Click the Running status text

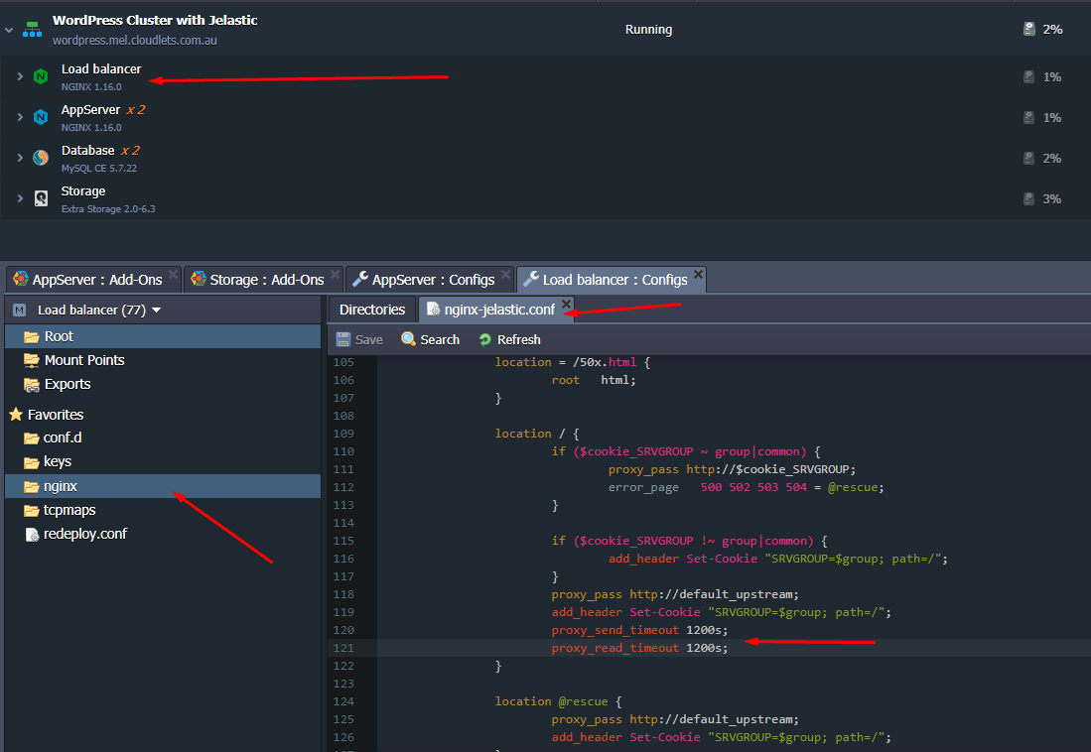(648, 29)
